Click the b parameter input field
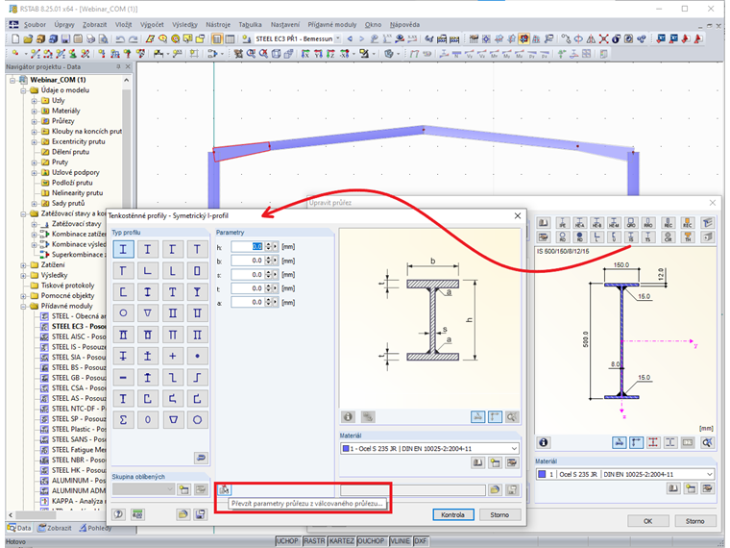This screenshot has height=548, width=730. click(x=248, y=261)
